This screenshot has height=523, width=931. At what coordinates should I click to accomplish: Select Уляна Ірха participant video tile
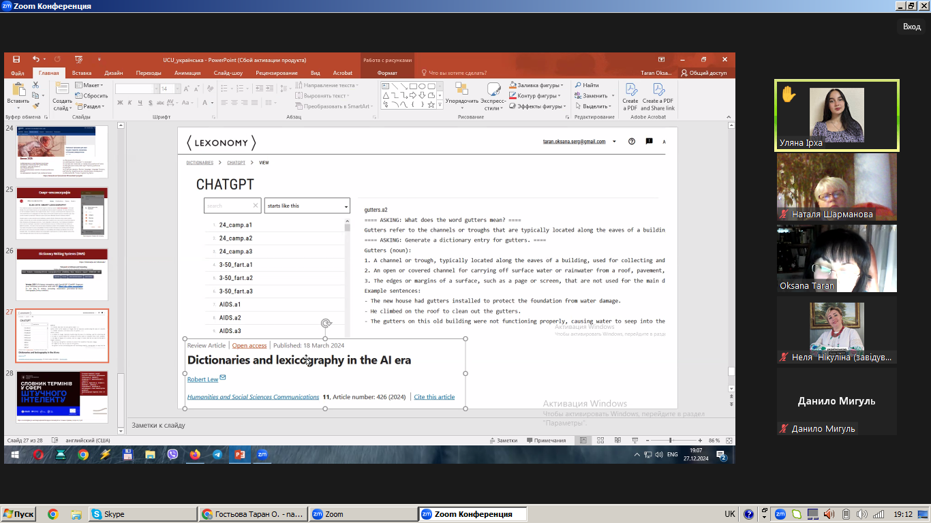[837, 115]
